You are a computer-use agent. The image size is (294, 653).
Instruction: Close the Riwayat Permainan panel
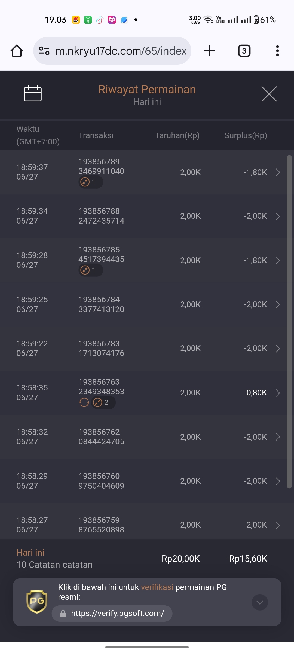tap(269, 94)
